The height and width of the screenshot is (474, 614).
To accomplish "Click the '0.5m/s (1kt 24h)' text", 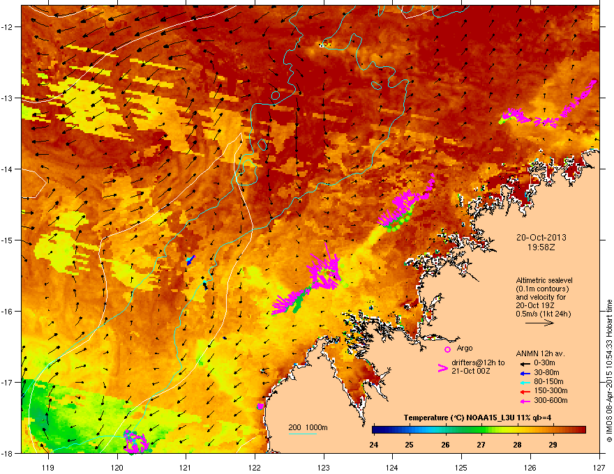I will (543, 314).
